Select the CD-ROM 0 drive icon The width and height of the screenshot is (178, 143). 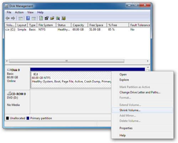9,94
